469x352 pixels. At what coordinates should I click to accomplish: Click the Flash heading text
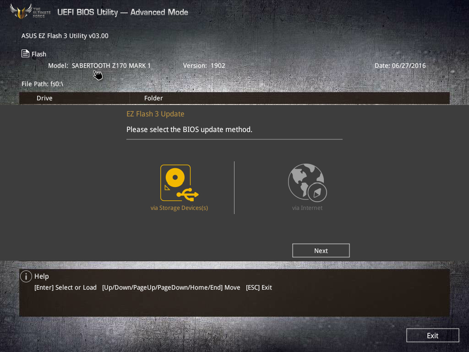click(x=39, y=54)
